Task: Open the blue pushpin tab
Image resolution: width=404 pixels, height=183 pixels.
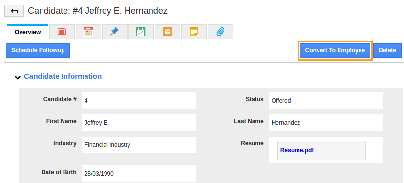Action: coord(115,32)
